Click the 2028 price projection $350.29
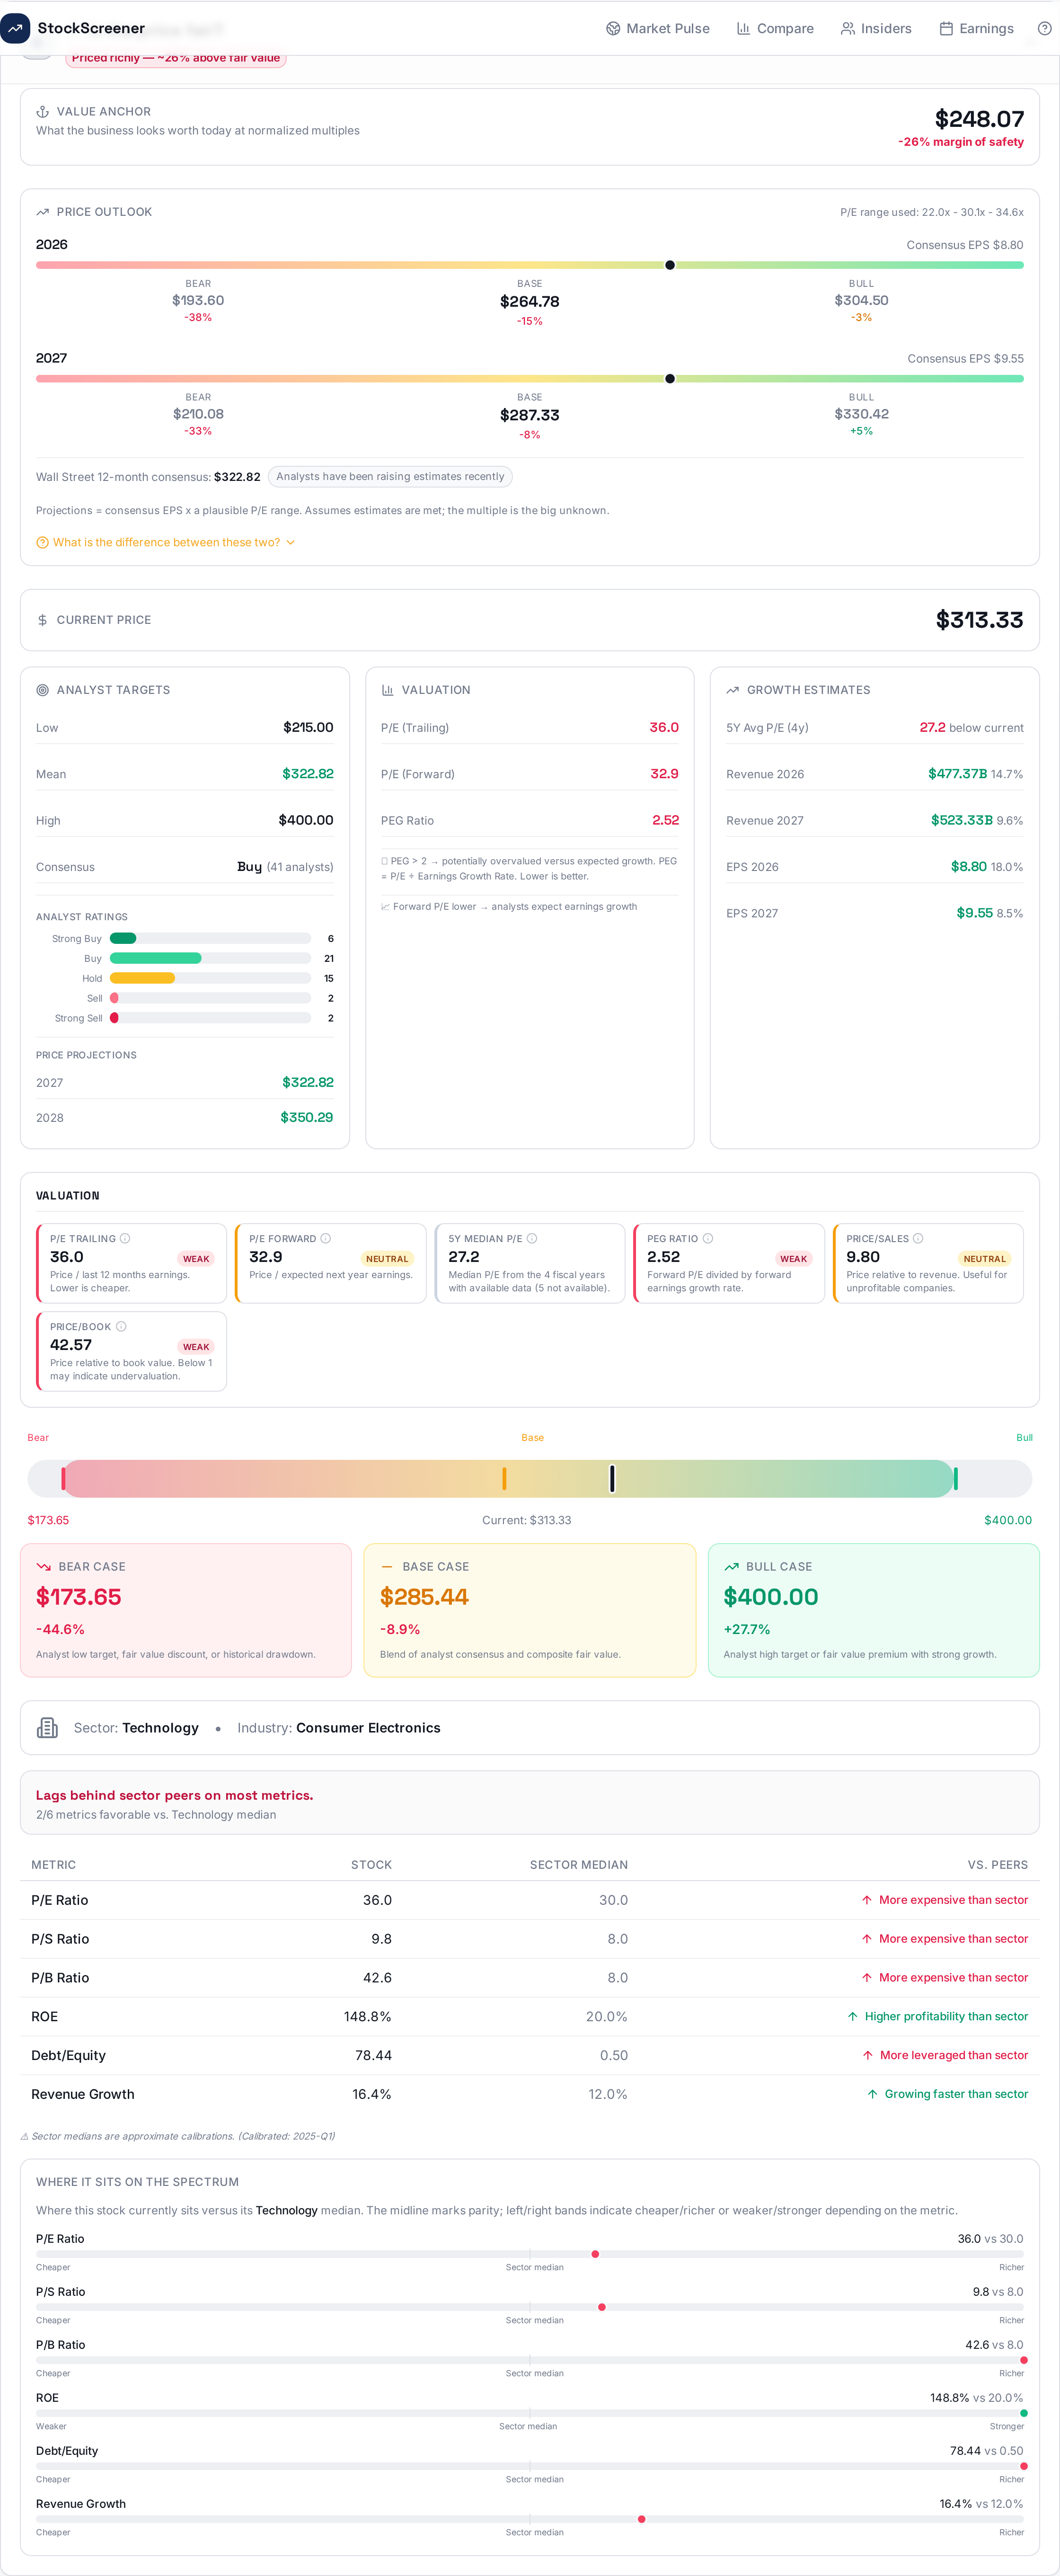Image resolution: width=1060 pixels, height=2576 pixels. [x=307, y=1117]
